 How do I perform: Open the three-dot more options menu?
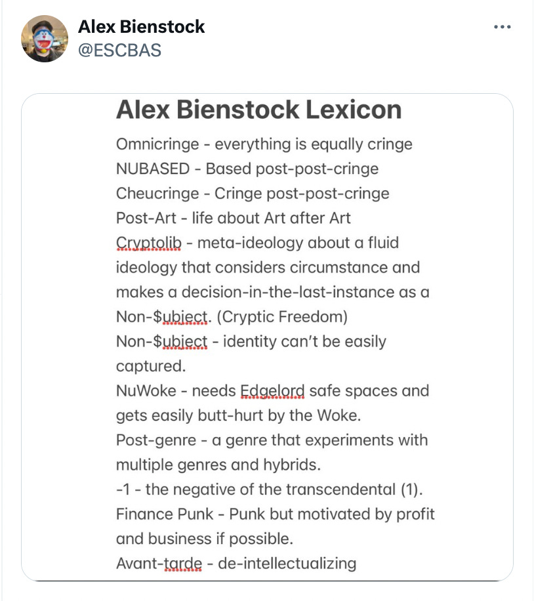click(502, 27)
